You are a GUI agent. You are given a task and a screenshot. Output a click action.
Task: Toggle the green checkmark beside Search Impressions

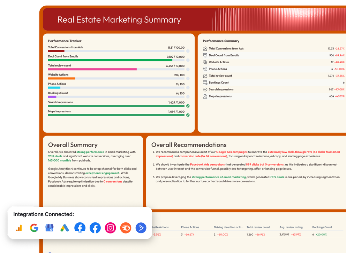pyautogui.click(x=188, y=106)
